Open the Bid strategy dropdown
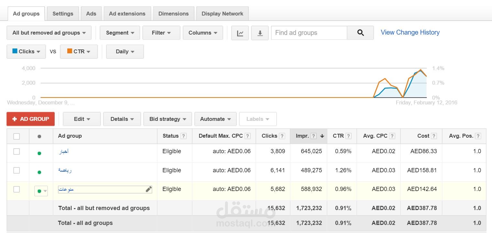This screenshot has width=492, height=233. tap(168, 119)
